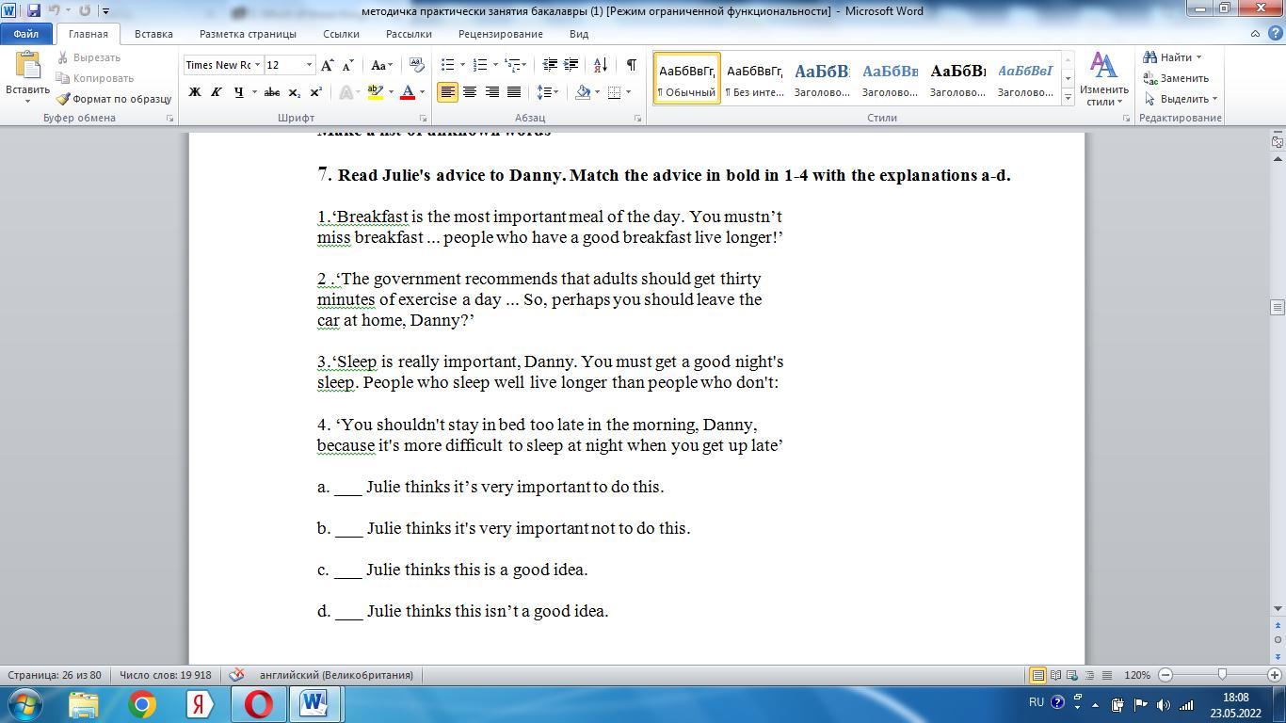Decrease font size with the shrink font icon
Viewport: 1286px width, 723px height.
(347, 65)
